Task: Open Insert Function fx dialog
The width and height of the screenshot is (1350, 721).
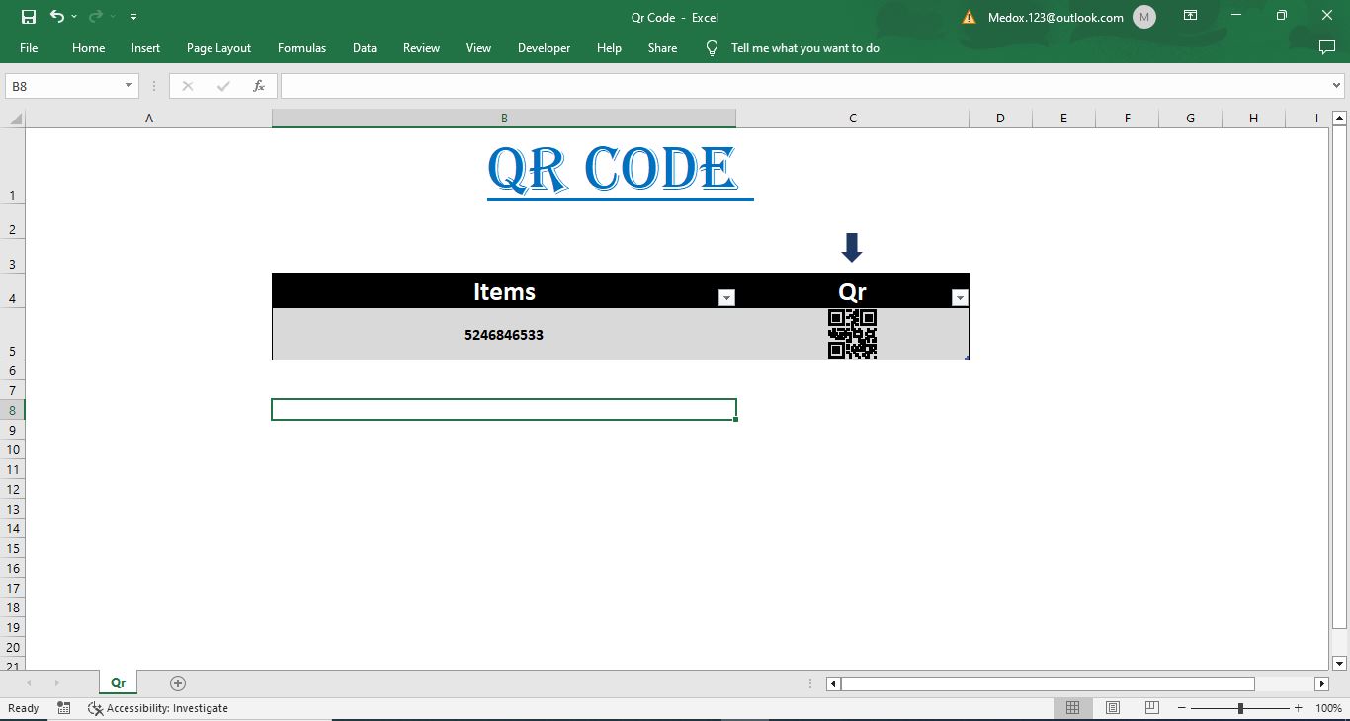Action: click(x=259, y=86)
